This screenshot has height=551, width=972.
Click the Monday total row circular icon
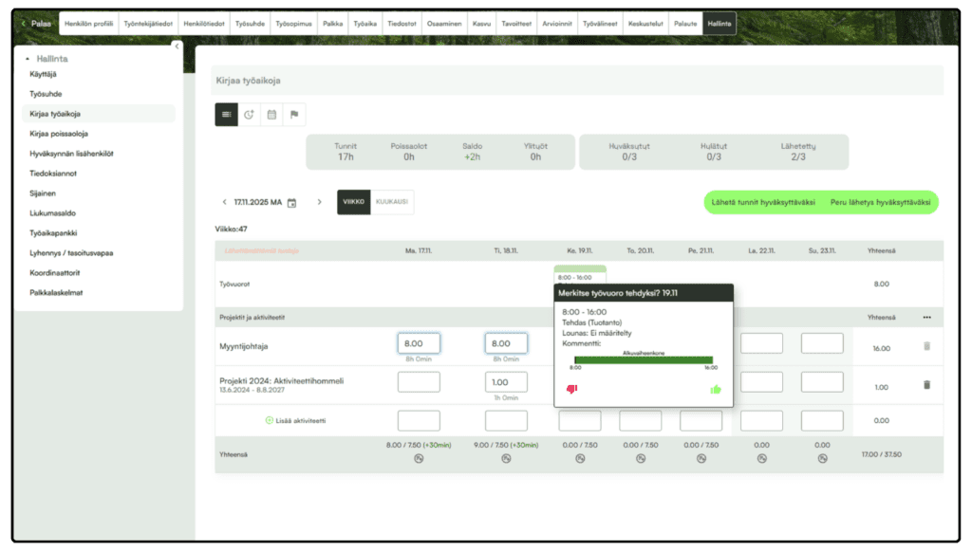pos(419,459)
